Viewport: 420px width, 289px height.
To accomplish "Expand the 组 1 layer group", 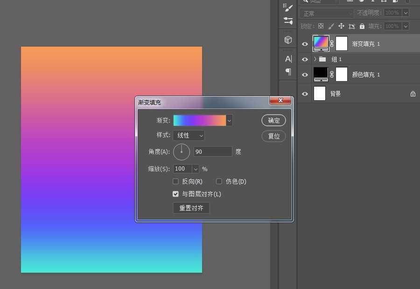I will click(x=315, y=59).
